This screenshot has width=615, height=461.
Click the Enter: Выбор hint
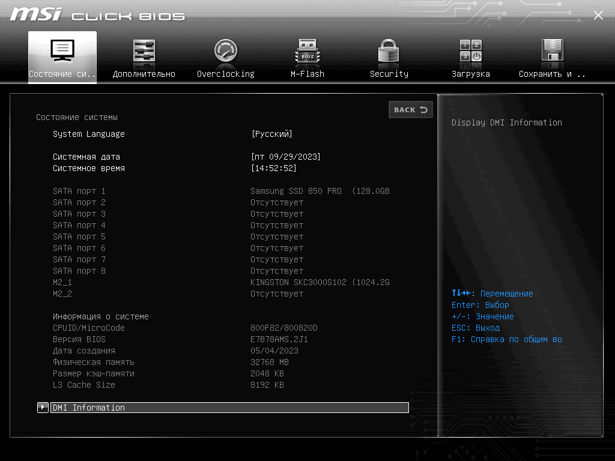(x=480, y=305)
